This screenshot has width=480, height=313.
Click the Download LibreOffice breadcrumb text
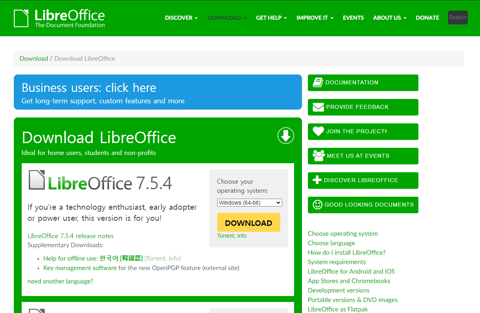click(x=84, y=58)
